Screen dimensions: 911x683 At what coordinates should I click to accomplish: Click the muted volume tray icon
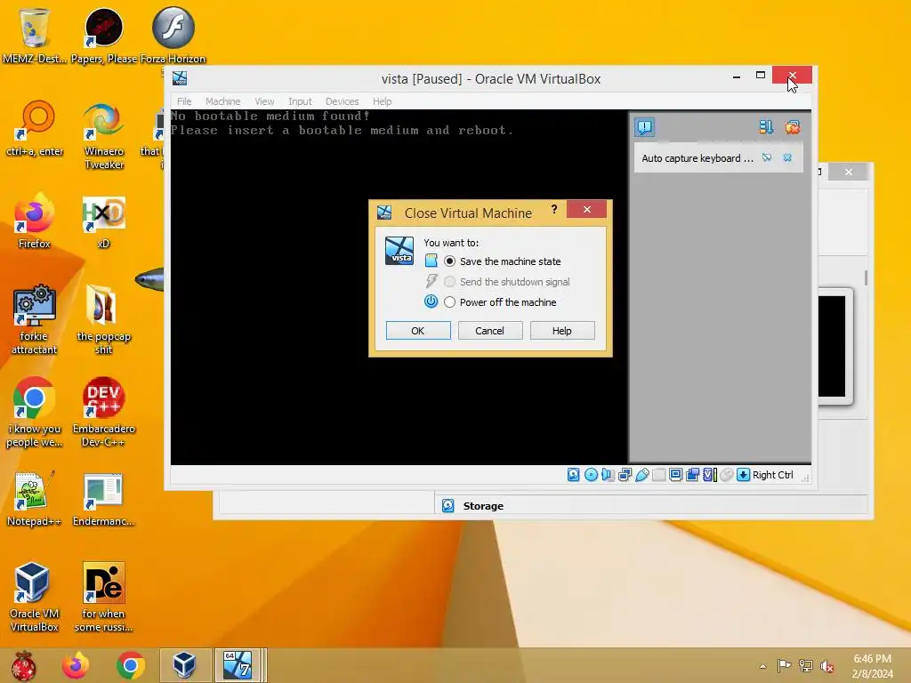827,666
